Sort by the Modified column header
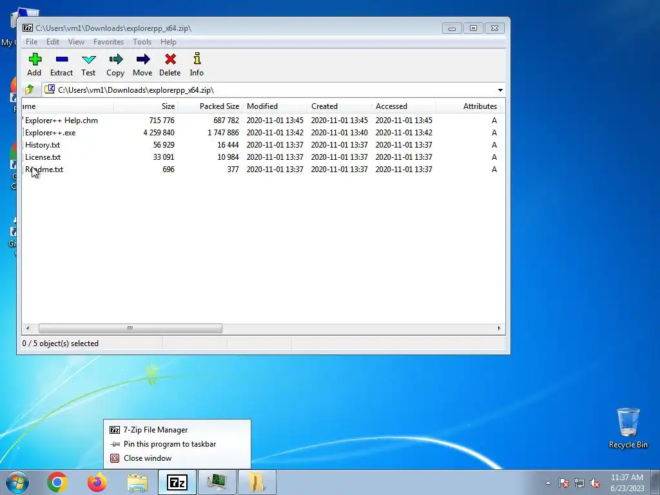This screenshot has width=660, height=495. (275, 106)
